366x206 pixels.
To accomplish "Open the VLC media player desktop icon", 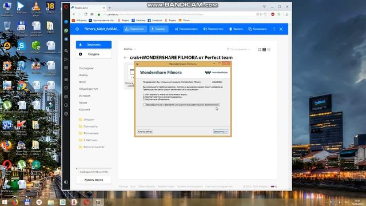I will point(35,9).
